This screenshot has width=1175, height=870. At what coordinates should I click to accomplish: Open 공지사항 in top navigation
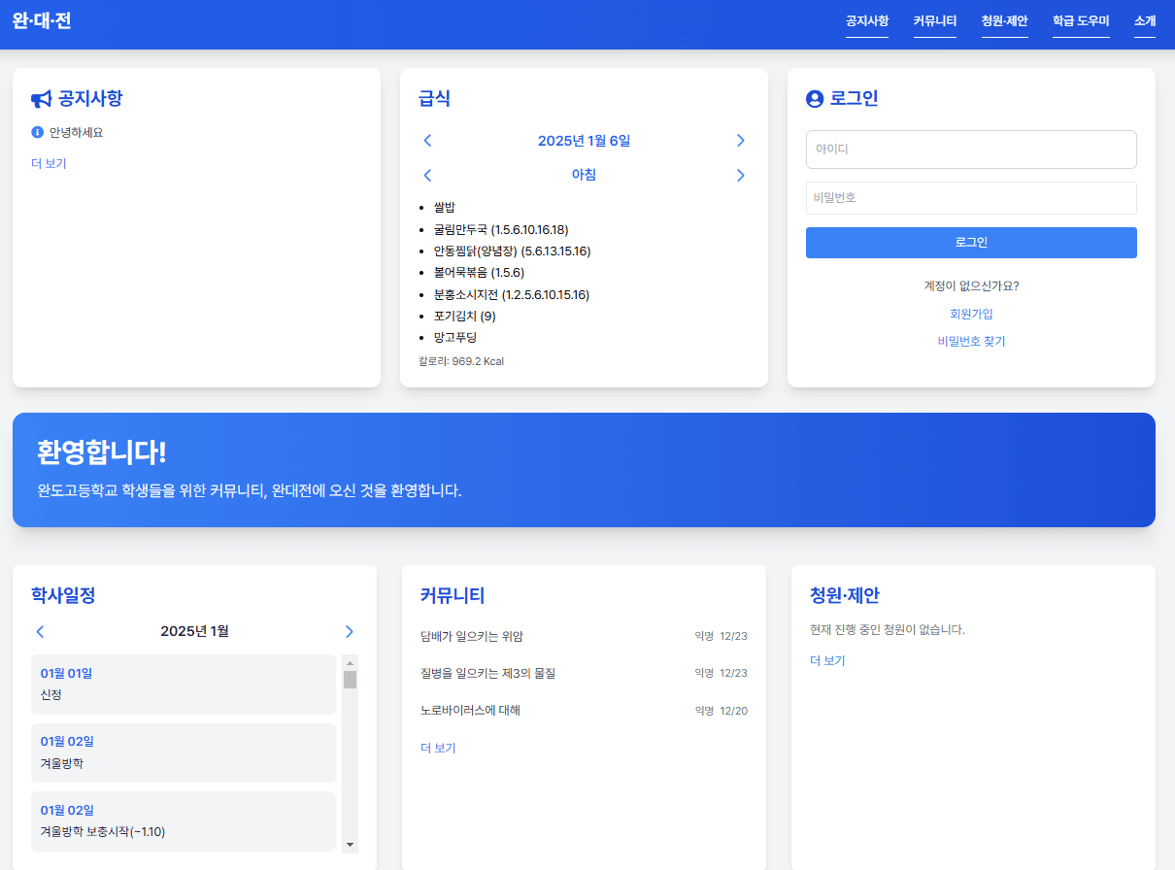867,21
